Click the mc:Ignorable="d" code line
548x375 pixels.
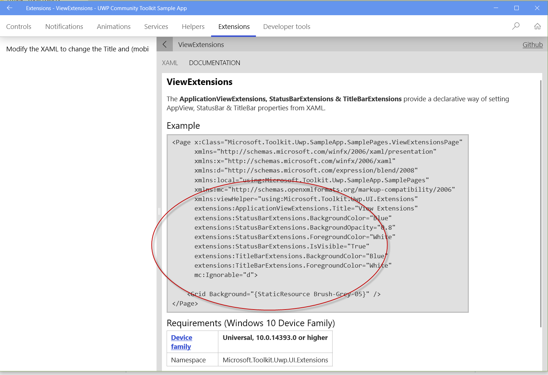coord(226,275)
